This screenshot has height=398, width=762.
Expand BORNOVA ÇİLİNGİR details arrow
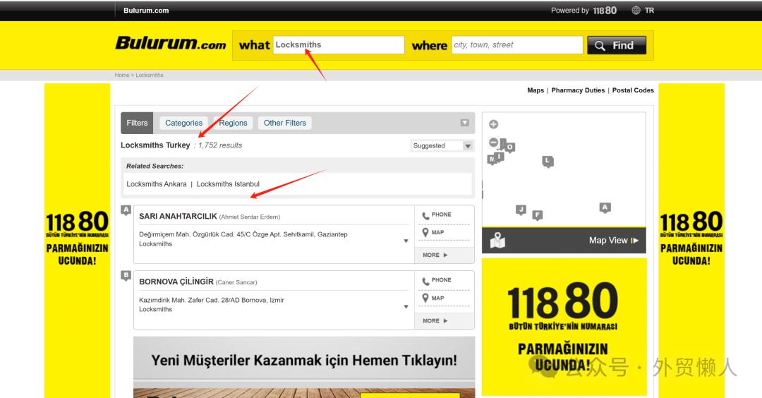406,307
